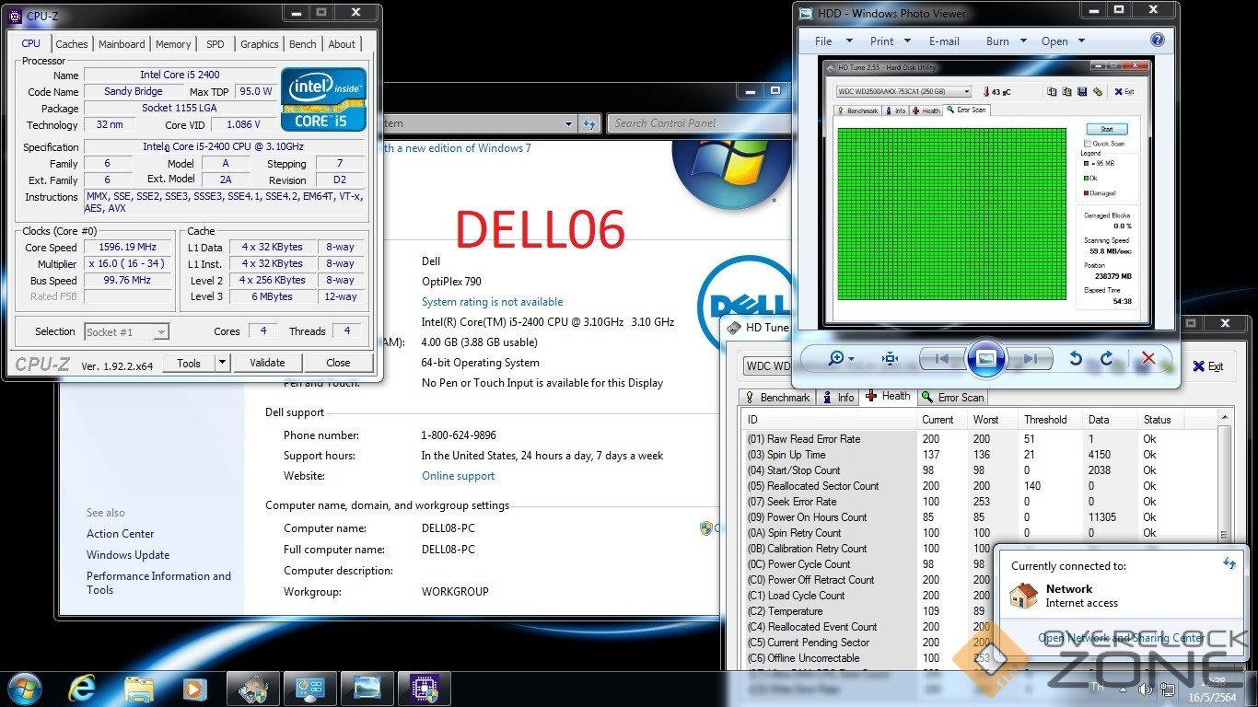The width and height of the screenshot is (1258, 707).
Task: Click the Search Control Panel field
Action: (x=698, y=123)
